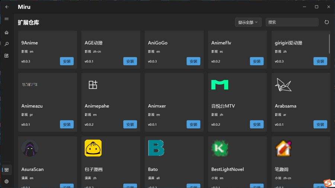Click the 包子漫画 card title
Viewport: 335px width, 188px height.
coord(93,169)
